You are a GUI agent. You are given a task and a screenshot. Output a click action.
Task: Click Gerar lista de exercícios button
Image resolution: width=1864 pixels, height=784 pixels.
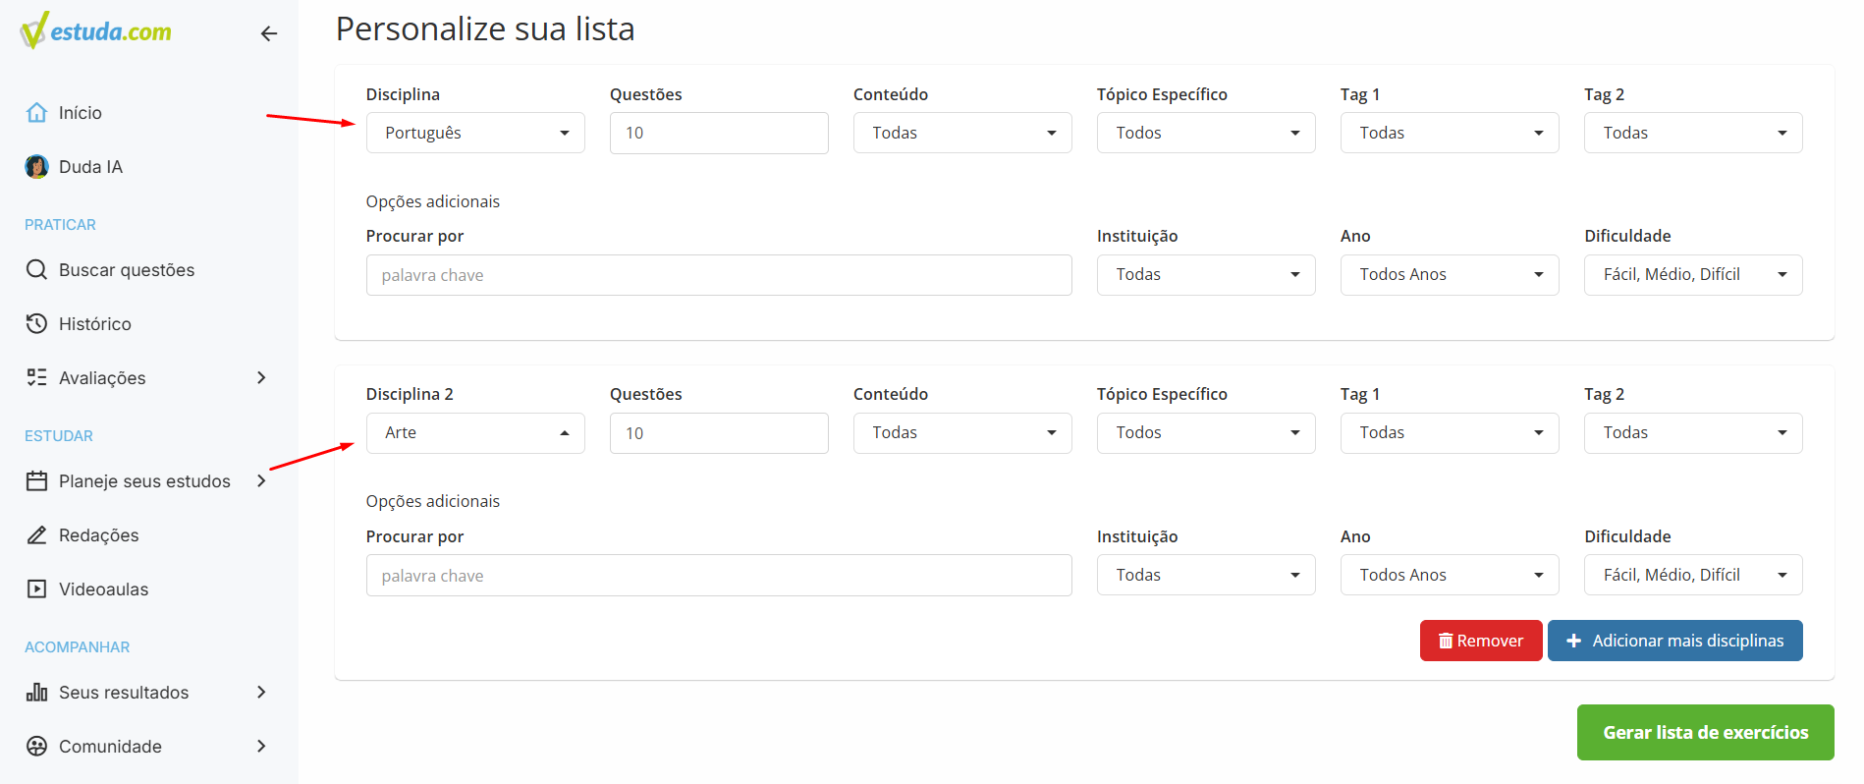(1706, 732)
